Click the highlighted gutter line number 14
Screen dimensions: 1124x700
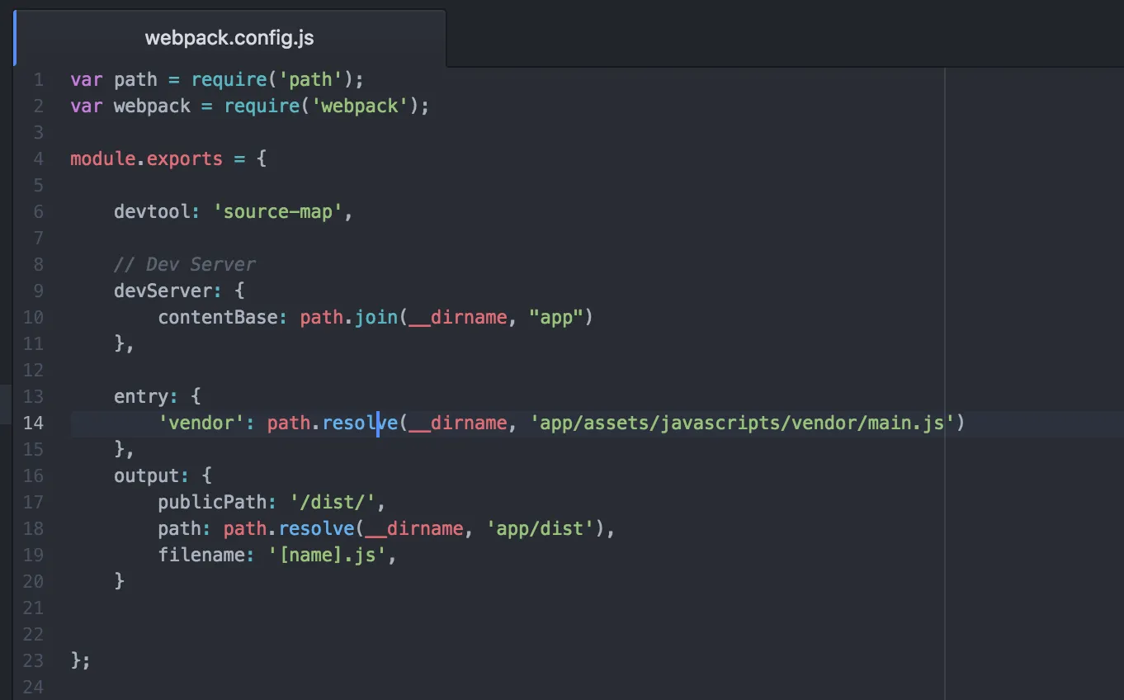(34, 423)
